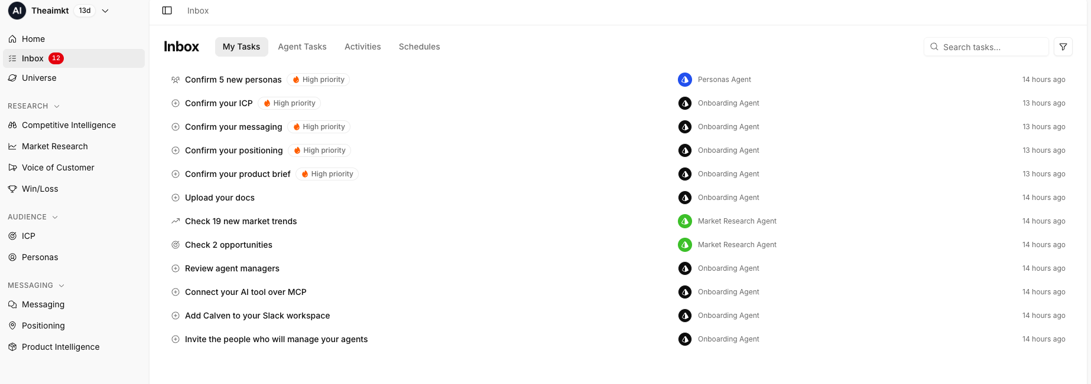
Task: Click Market Research Agent avatar for market trends
Action: [x=685, y=221]
